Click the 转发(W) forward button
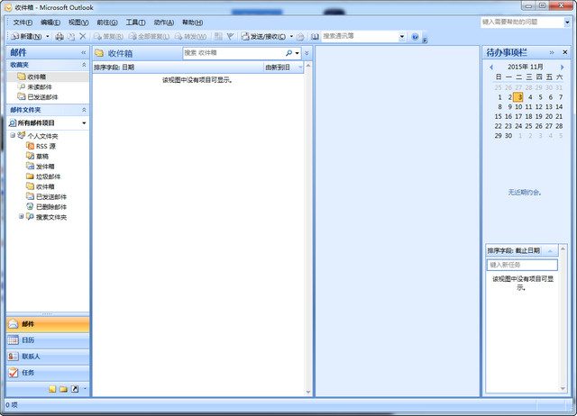 pyautogui.click(x=190, y=36)
